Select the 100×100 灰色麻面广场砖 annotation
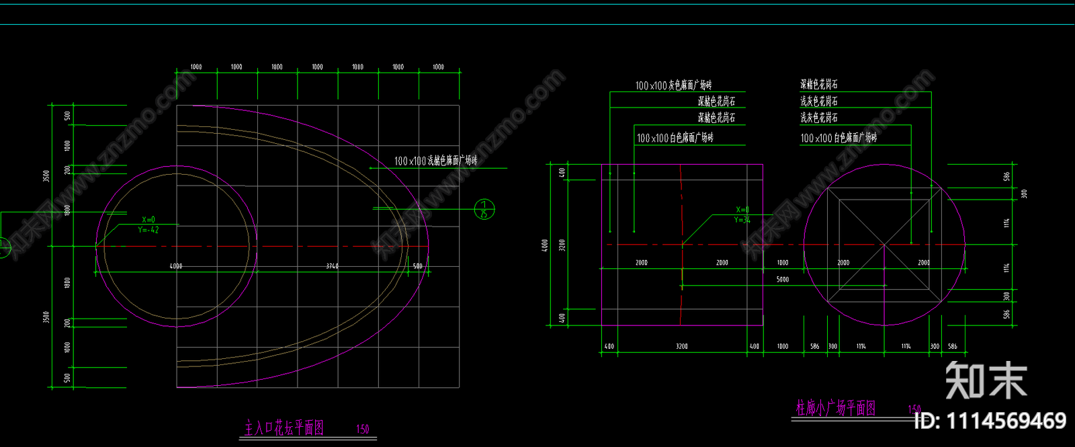This screenshot has width=1075, height=447. tap(673, 85)
